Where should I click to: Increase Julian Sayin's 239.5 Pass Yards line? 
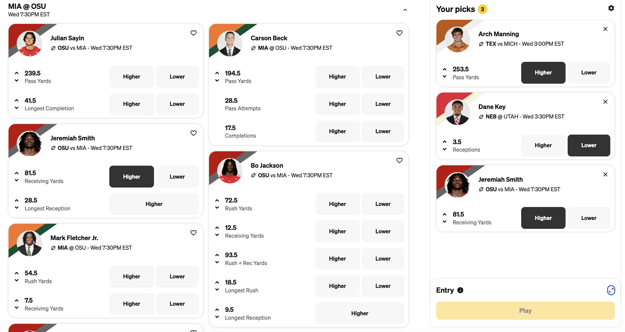17,73
